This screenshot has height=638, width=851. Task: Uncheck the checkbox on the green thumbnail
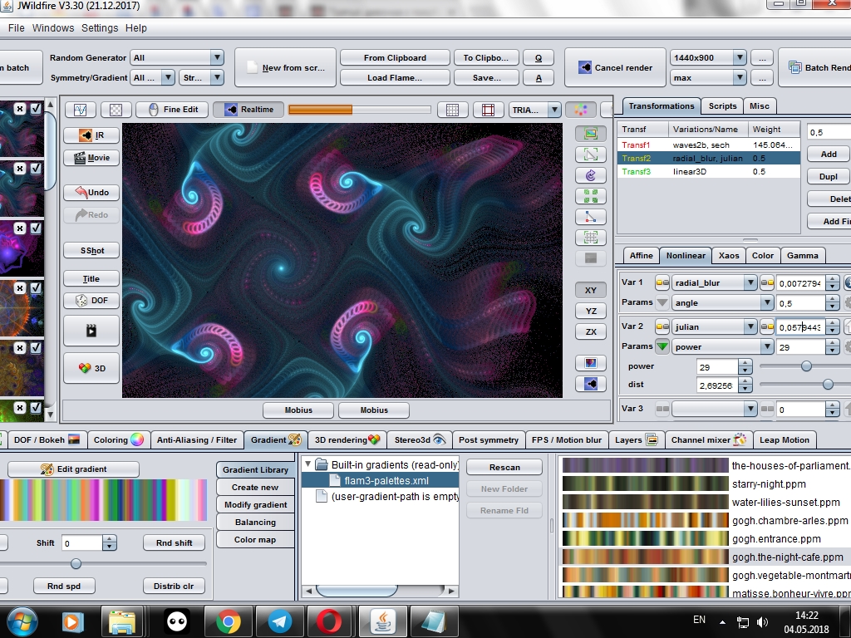pyautogui.click(x=36, y=407)
